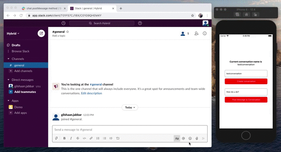Send the message arrow button
The image size is (281, 152).
(x=203, y=138)
